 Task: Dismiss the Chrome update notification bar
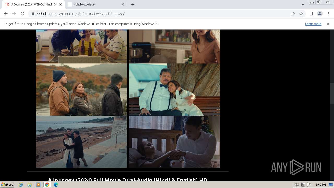click(x=327, y=24)
